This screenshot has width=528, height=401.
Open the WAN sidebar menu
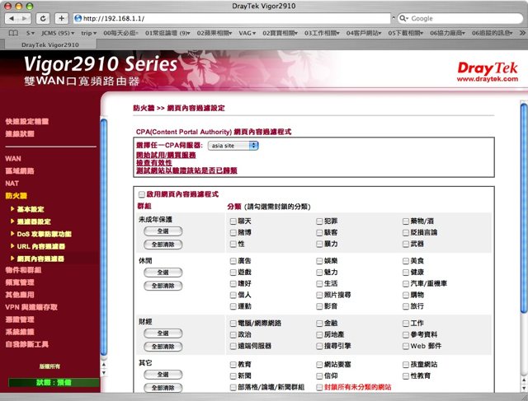tap(13, 159)
